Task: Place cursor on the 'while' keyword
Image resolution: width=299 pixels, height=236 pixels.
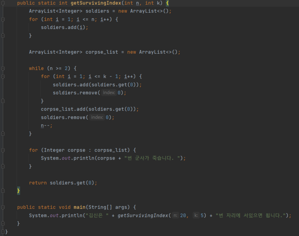Action: [x=36, y=68]
